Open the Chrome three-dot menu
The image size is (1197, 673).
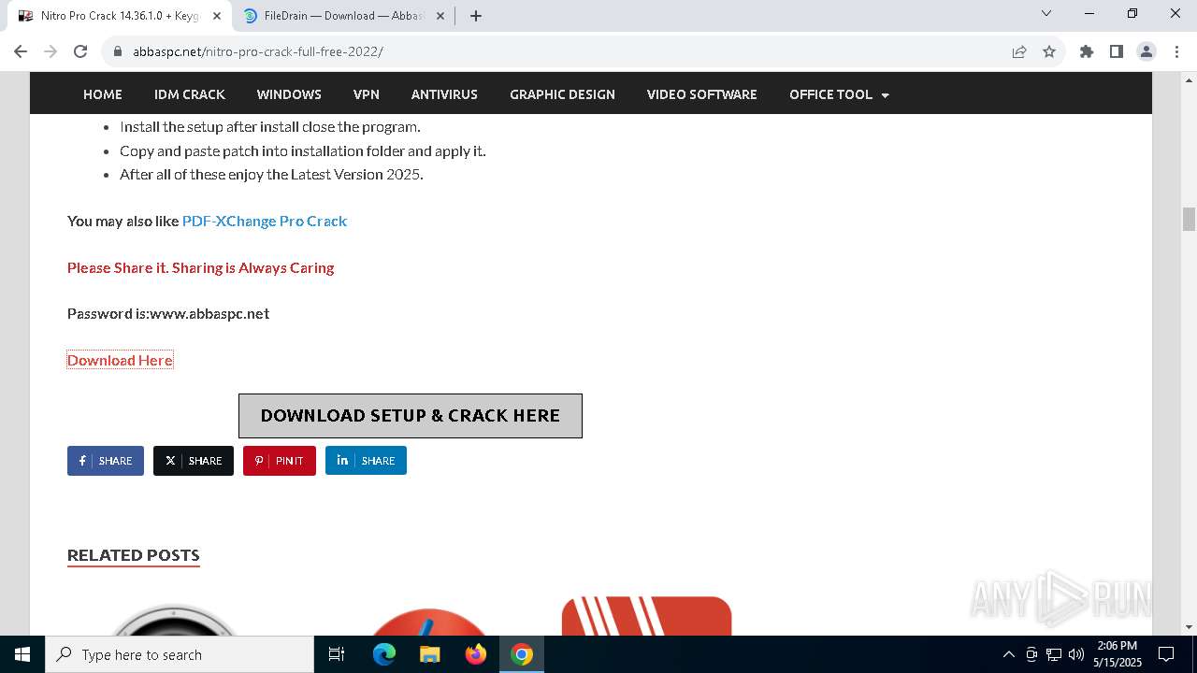[1175, 51]
